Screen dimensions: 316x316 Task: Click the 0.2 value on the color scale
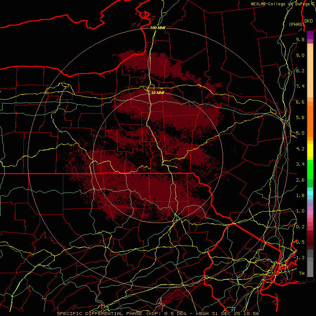pos(300,227)
